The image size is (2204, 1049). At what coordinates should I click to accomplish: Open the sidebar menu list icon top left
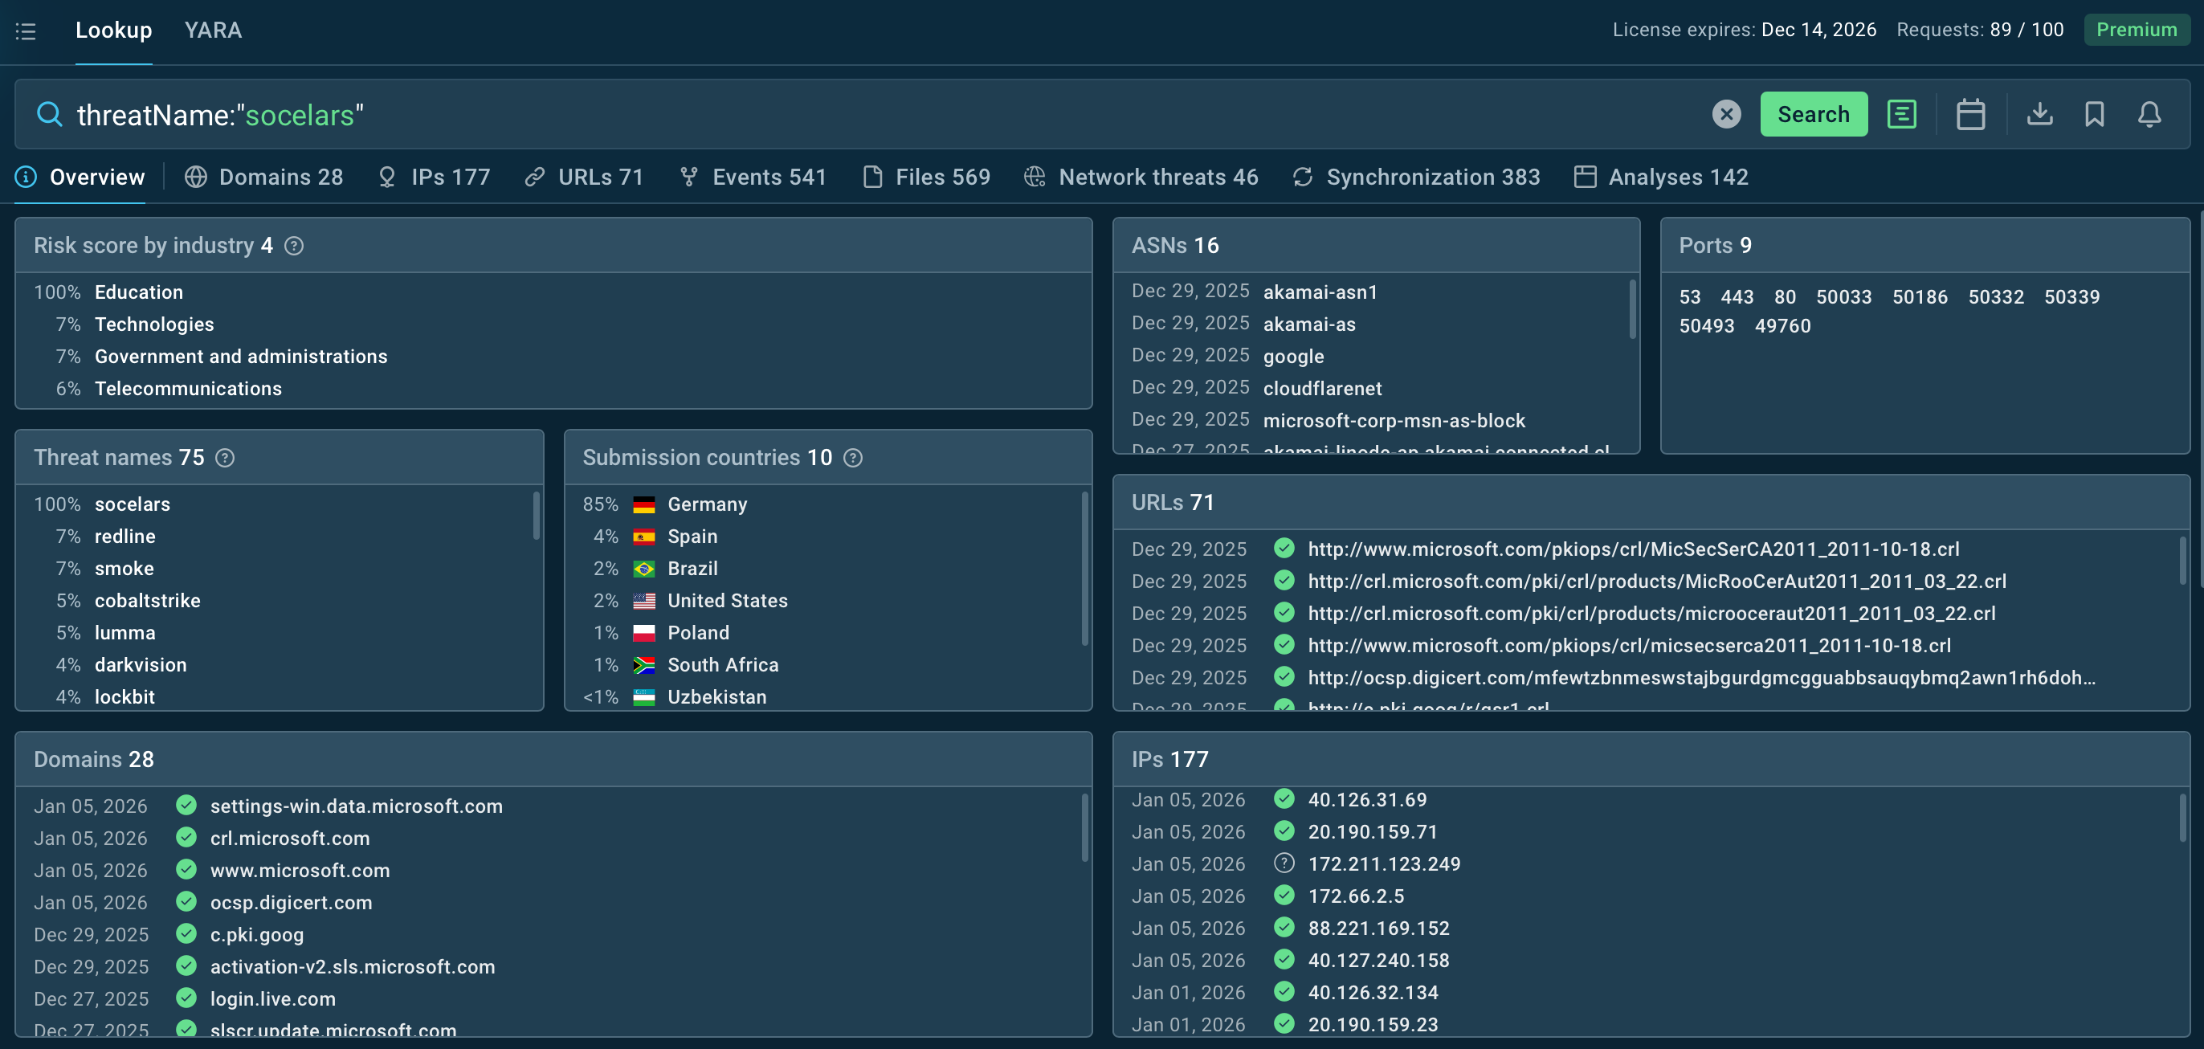point(26,31)
